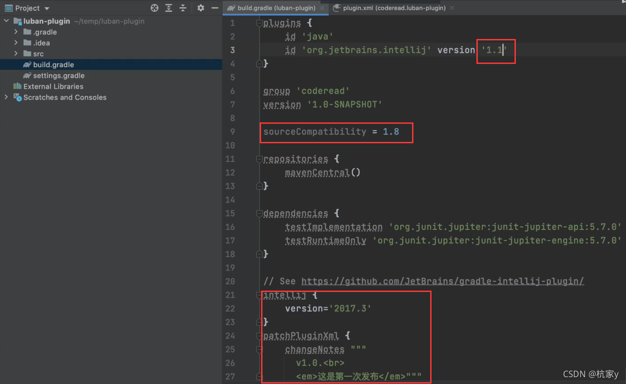Screen dimensions: 626x384
Task: Close the build.gradle editor tab
Action: tap(322, 8)
